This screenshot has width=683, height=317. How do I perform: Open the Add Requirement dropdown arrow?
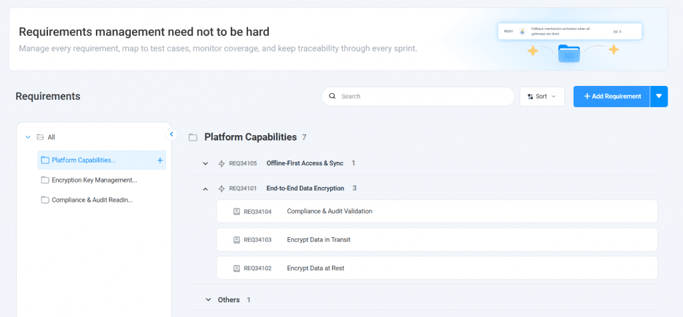(x=659, y=96)
